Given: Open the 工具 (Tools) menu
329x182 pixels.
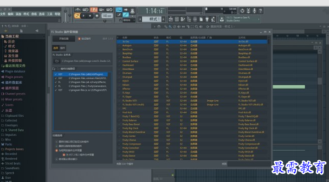Looking at the screenshot, I should (50, 14).
